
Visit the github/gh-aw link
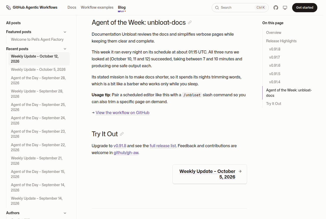click(x=126, y=153)
